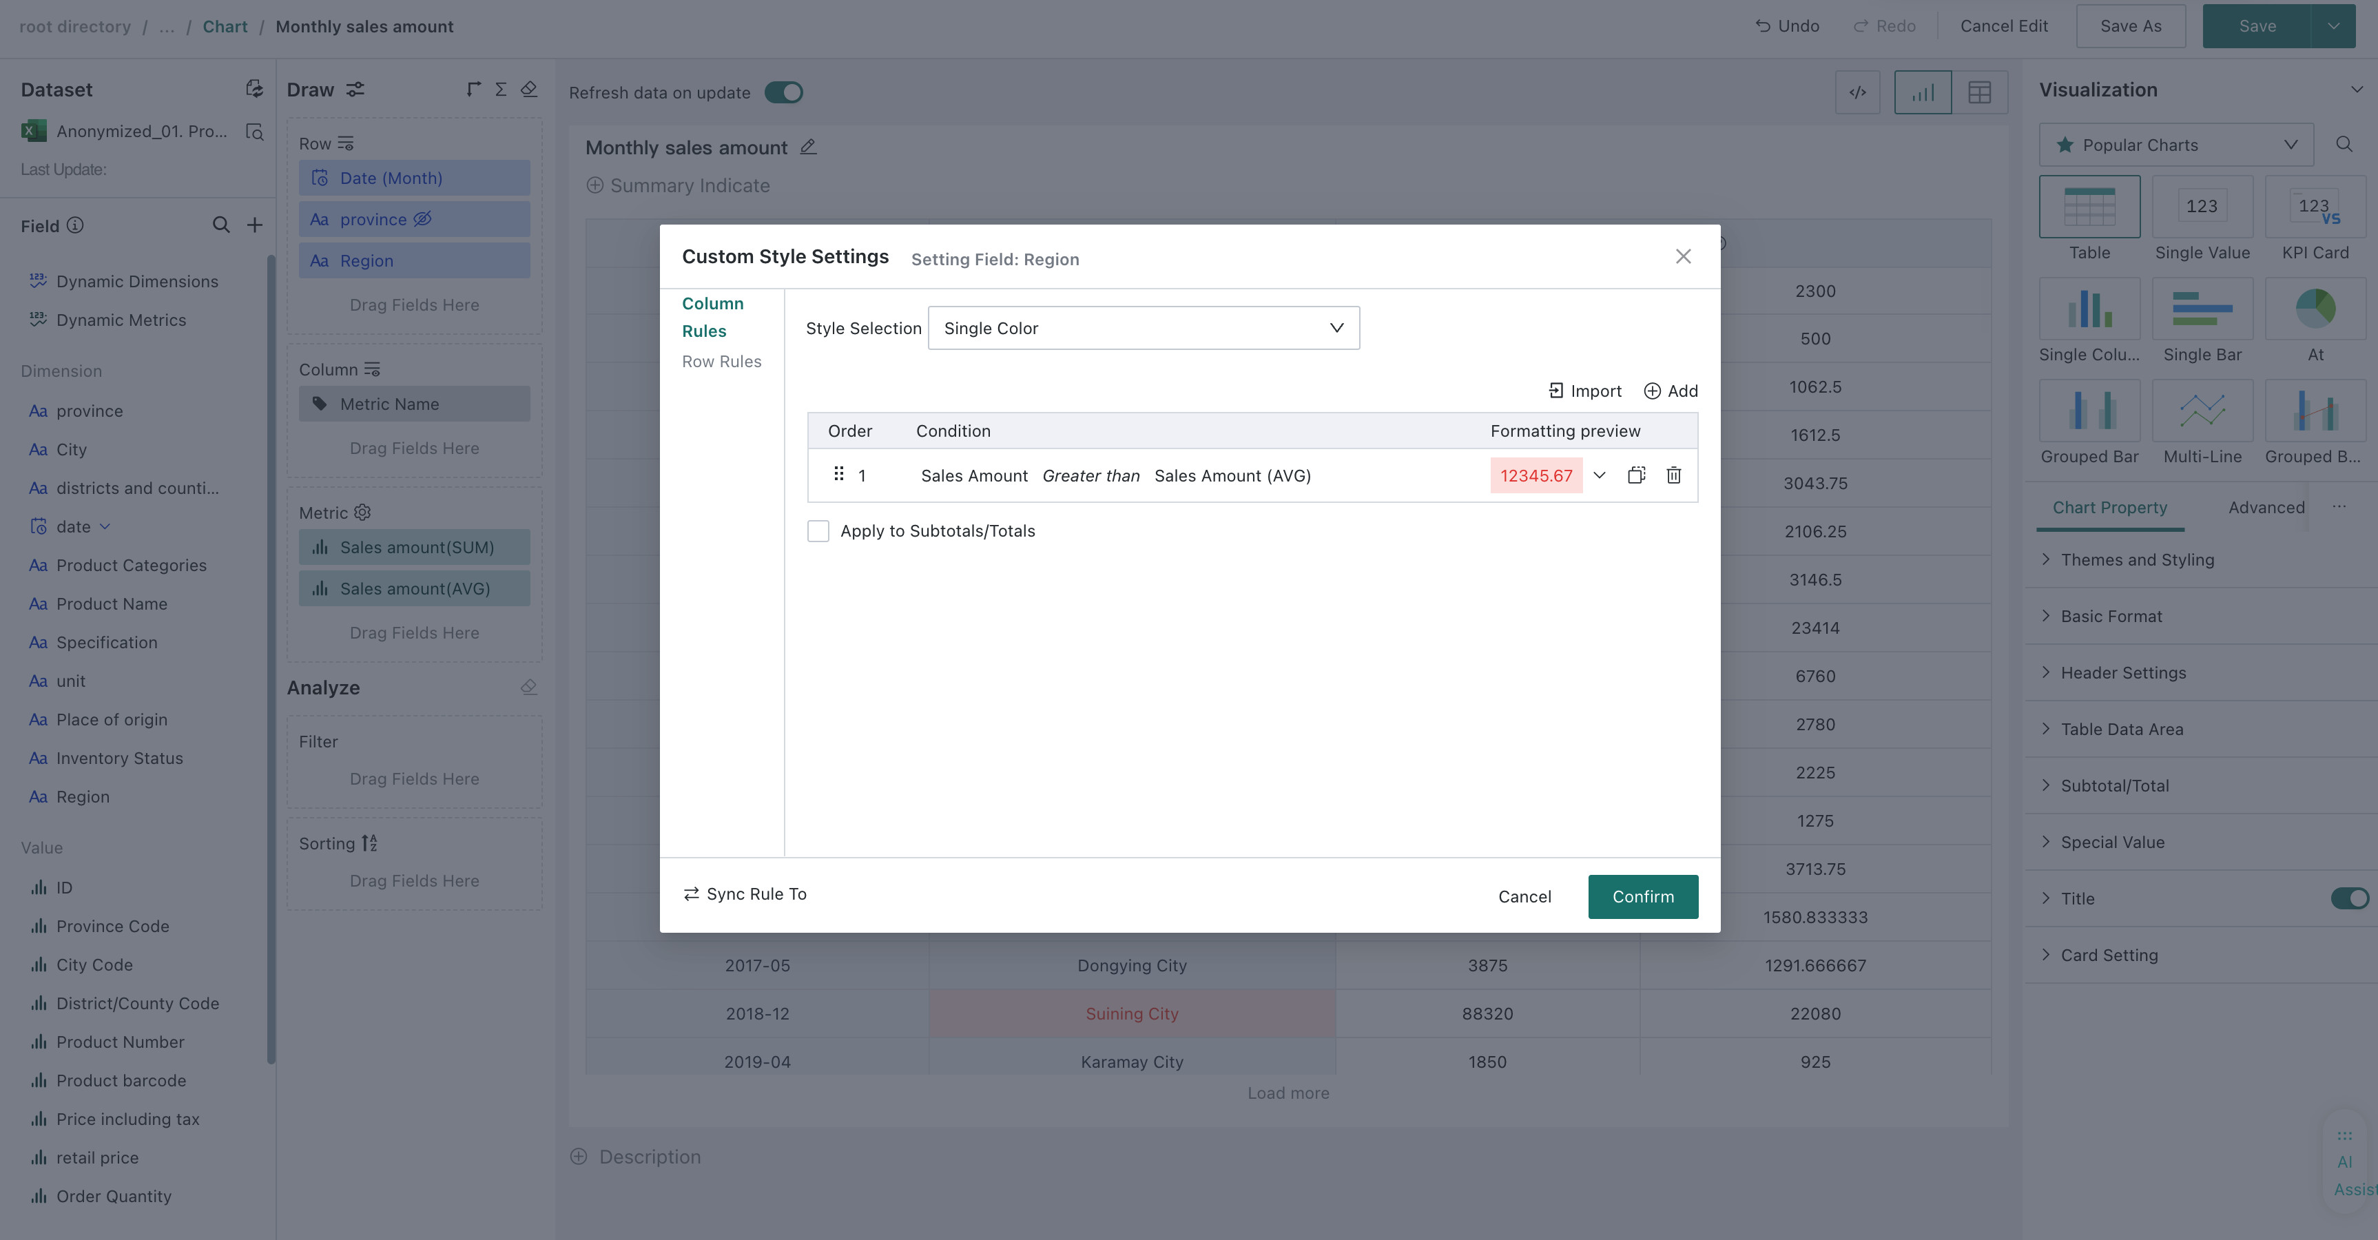Expand Table Data Area section
Screen dimensions: 2378x1240
click(2202, 728)
